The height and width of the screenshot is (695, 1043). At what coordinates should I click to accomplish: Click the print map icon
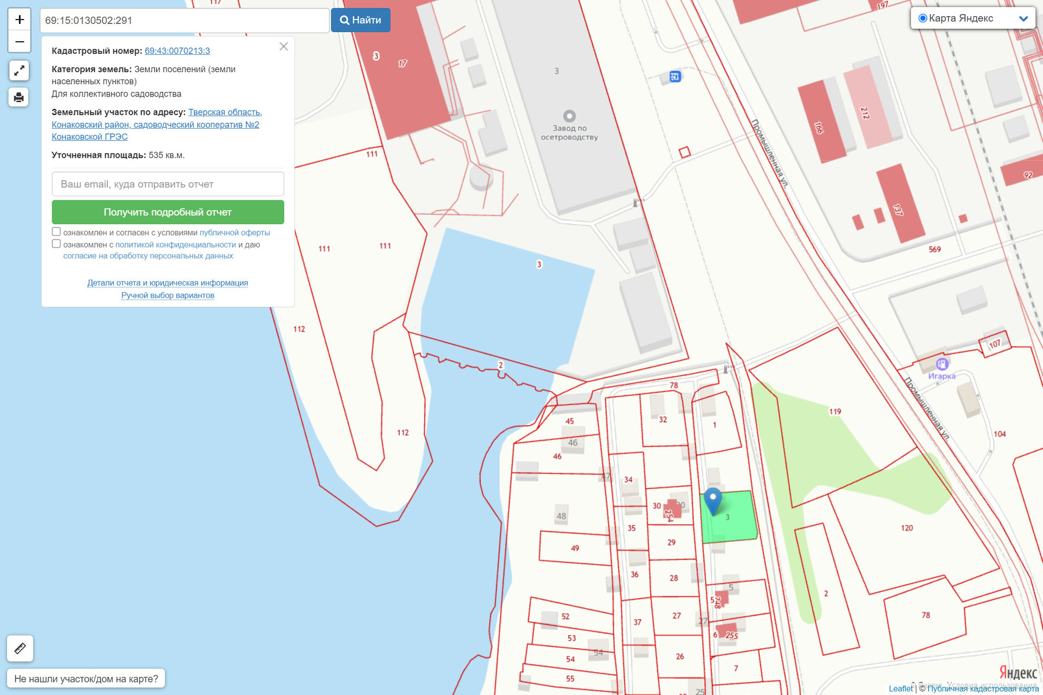tap(19, 97)
